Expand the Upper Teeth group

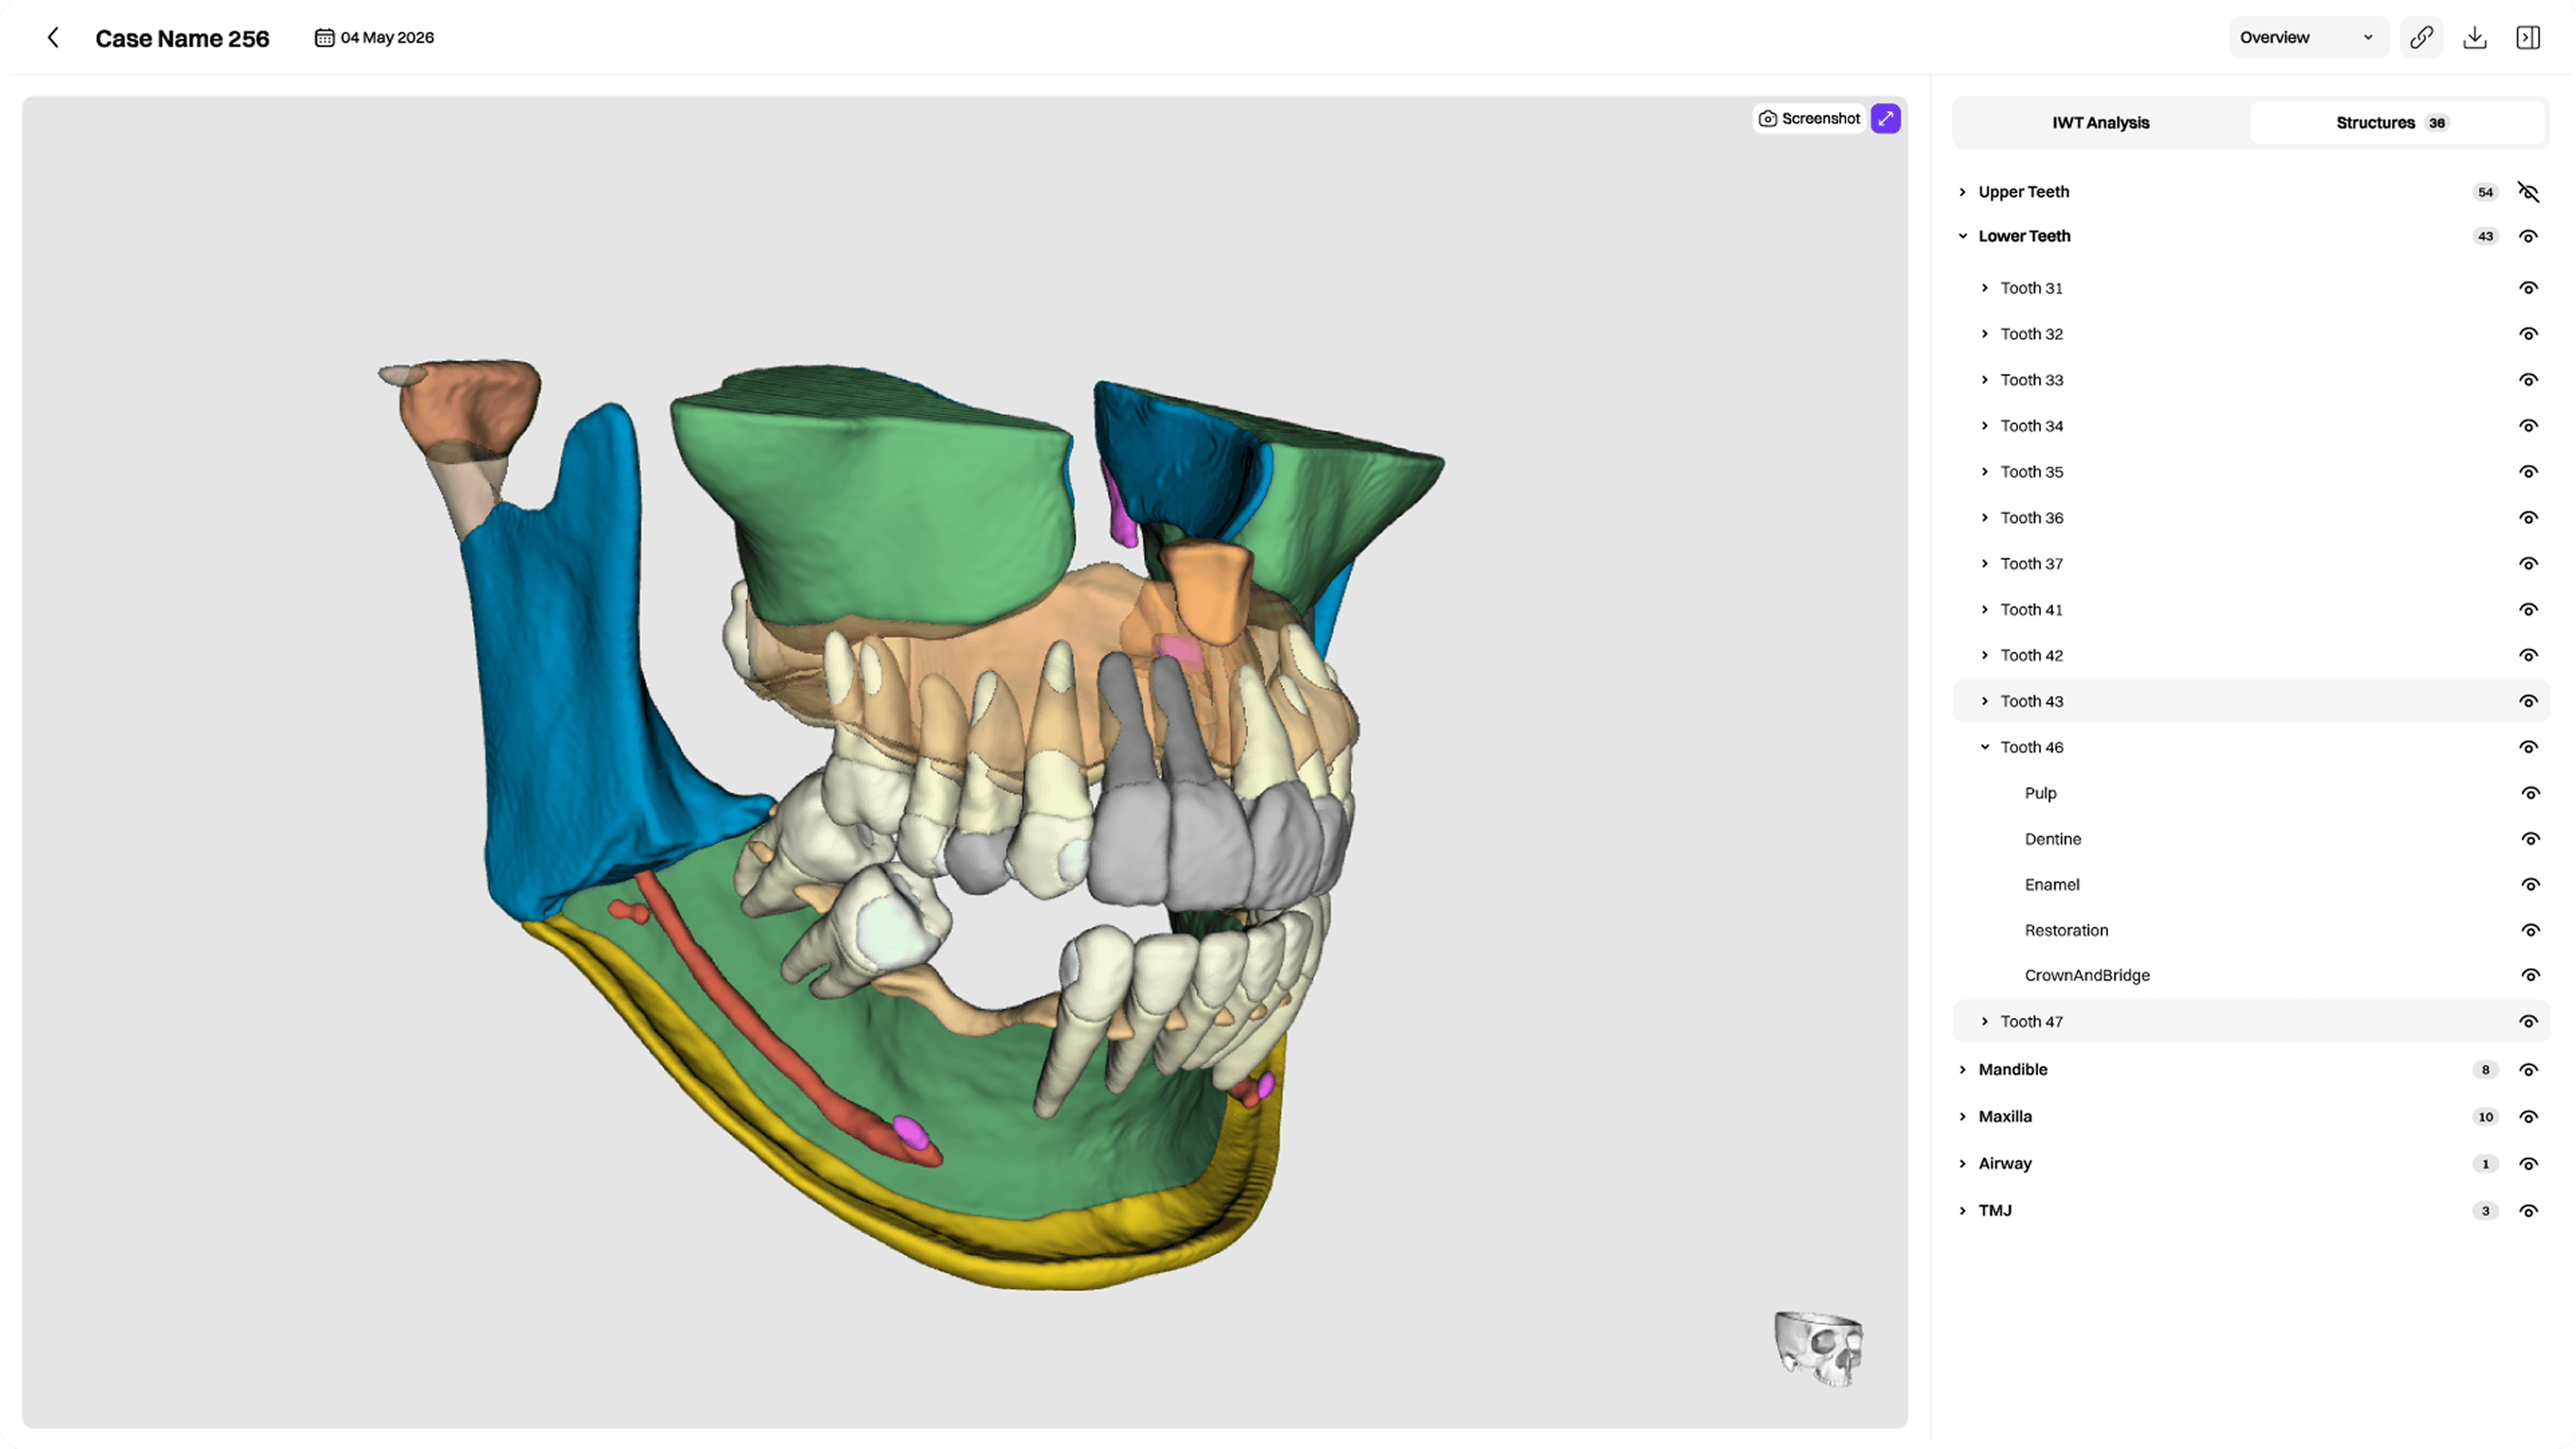tap(1962, 192)
